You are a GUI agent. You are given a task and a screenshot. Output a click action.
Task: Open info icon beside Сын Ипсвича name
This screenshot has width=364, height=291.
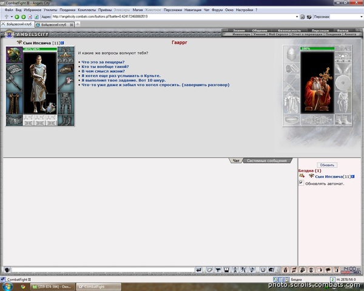[x=62, y=43]
